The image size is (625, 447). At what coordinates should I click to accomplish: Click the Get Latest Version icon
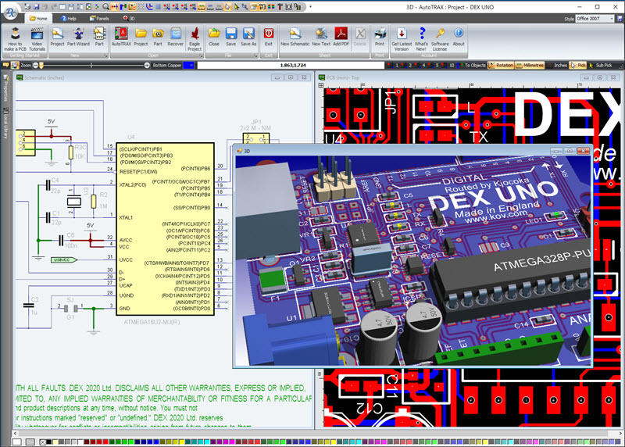point(402,39)
